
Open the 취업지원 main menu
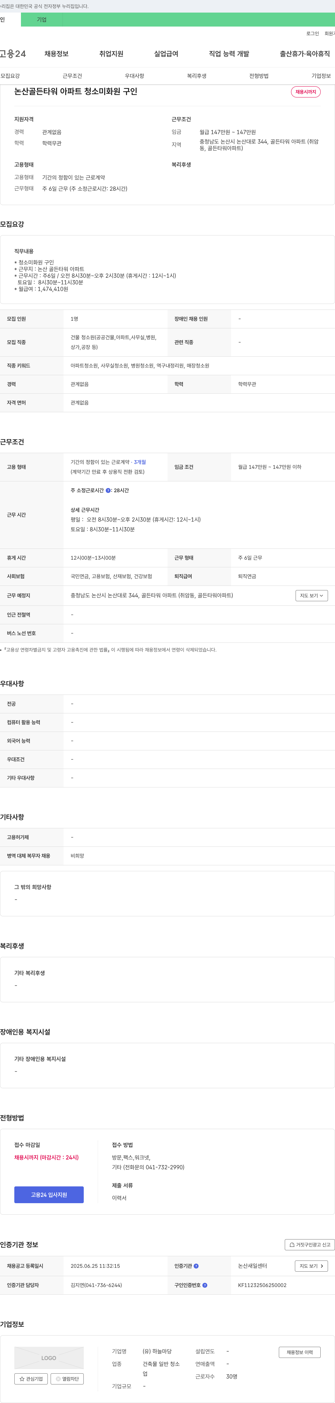click(x=111, y=54)
